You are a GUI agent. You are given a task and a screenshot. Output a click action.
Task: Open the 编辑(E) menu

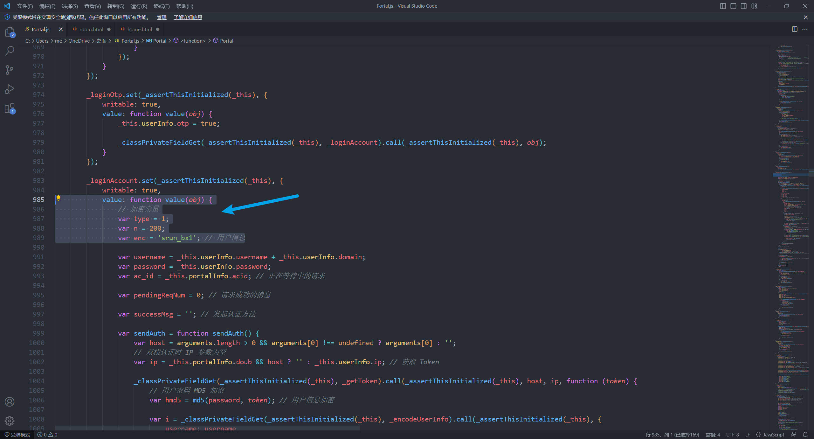coord(47,6)
